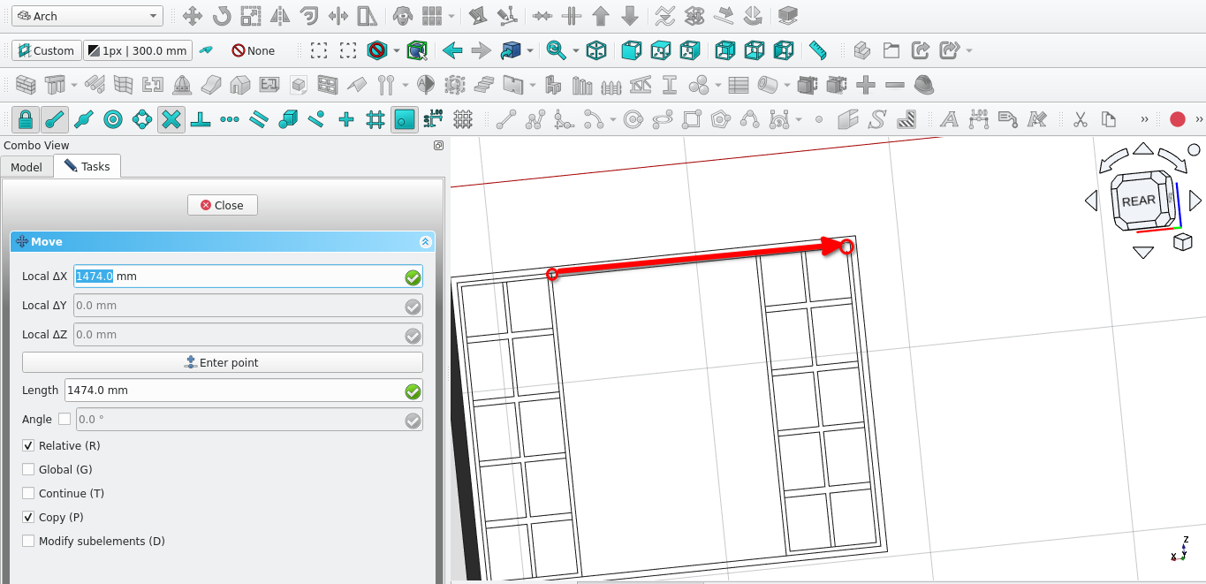Click the snap intersection X icon
Image resolution: width=1206 pixels, height=584 pixels.
(x=171, y=119)
